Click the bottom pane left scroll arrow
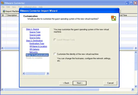 (2, 89)
